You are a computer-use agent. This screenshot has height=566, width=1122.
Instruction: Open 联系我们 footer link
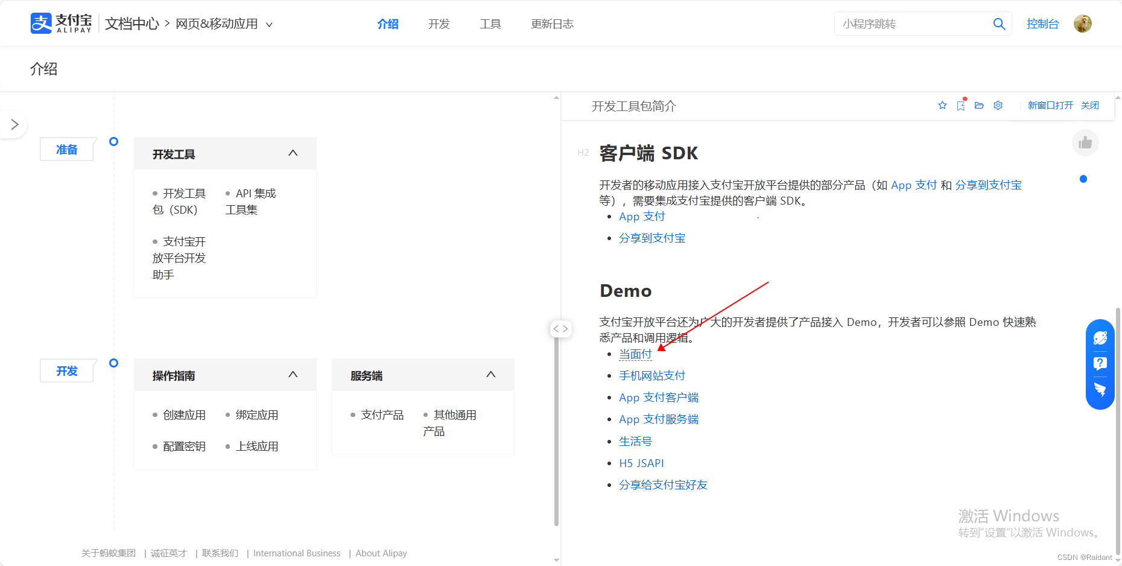click(220, 553)
